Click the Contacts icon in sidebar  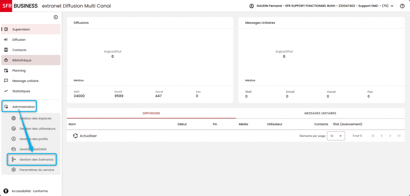click(6, 50)
